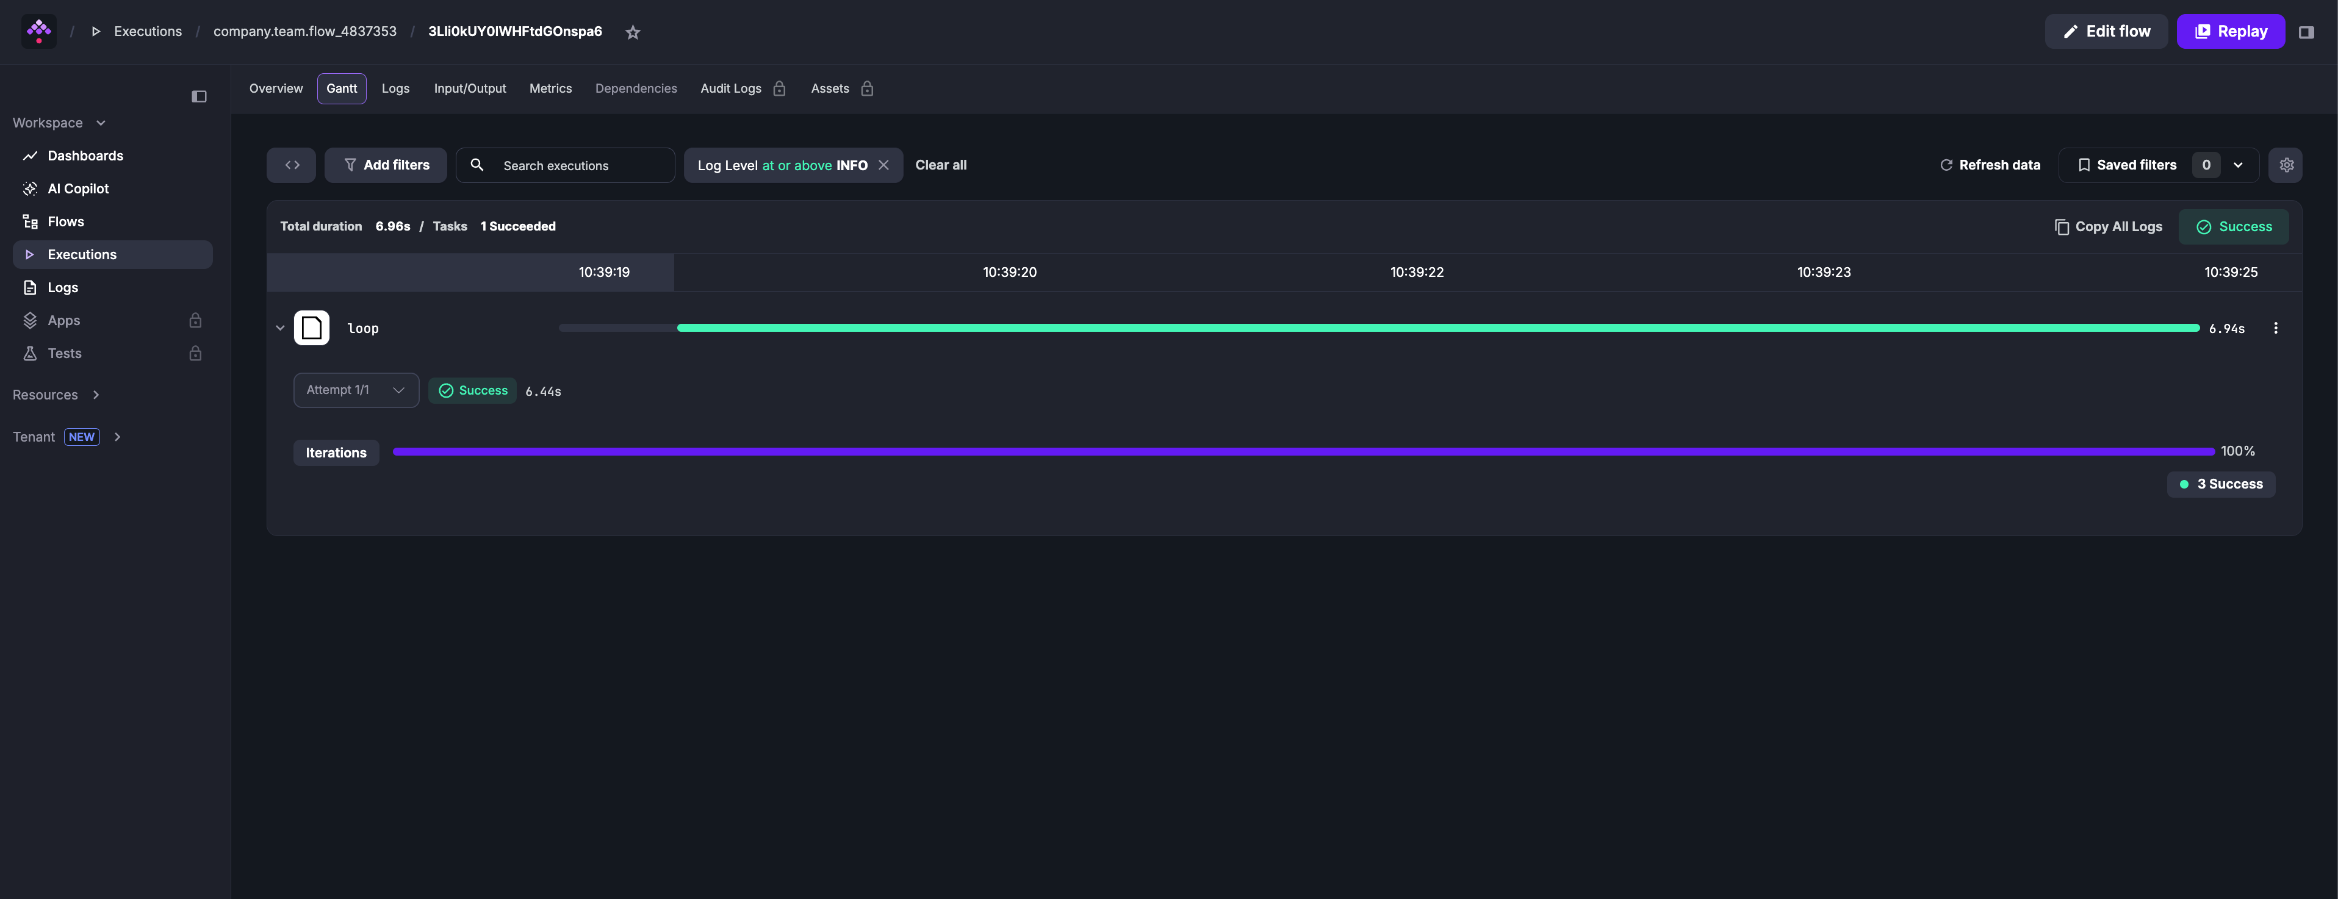Open the Saved filters dropdown arrow
The width and height of the screenshot is (2338, 899).
(x=2238, y=165)
